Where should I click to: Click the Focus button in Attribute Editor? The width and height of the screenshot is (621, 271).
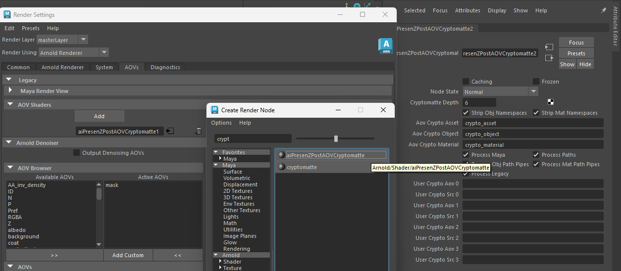(576, 43)
